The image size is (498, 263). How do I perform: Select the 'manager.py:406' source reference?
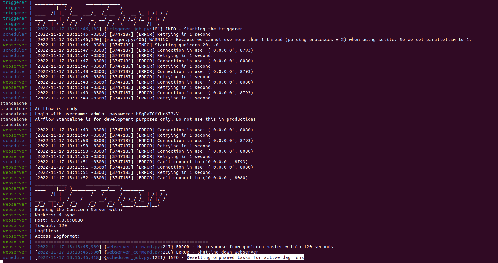point(125,40)
